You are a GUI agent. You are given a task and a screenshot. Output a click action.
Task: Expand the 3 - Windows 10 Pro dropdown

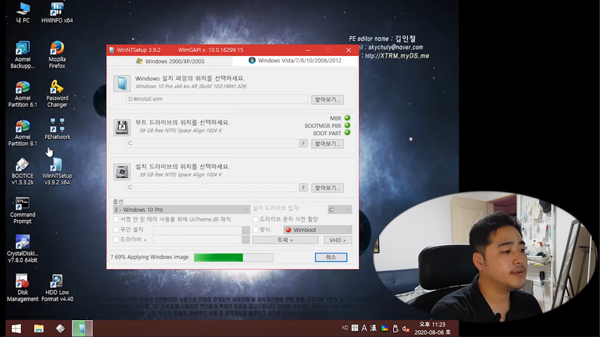[181, 209]
